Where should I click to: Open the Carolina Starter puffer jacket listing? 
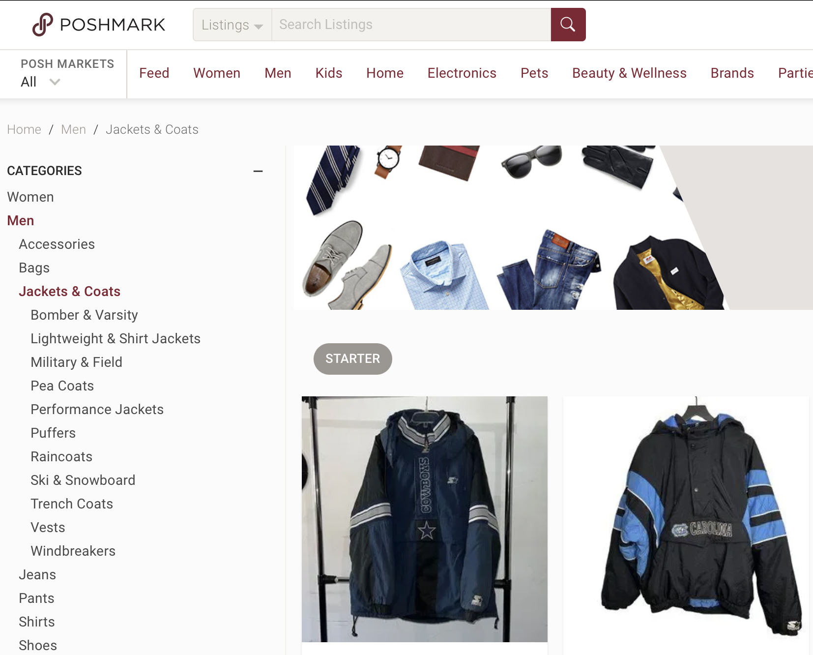click(x=686, y=519)
